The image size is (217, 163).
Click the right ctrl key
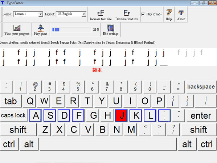coord(207,144)
